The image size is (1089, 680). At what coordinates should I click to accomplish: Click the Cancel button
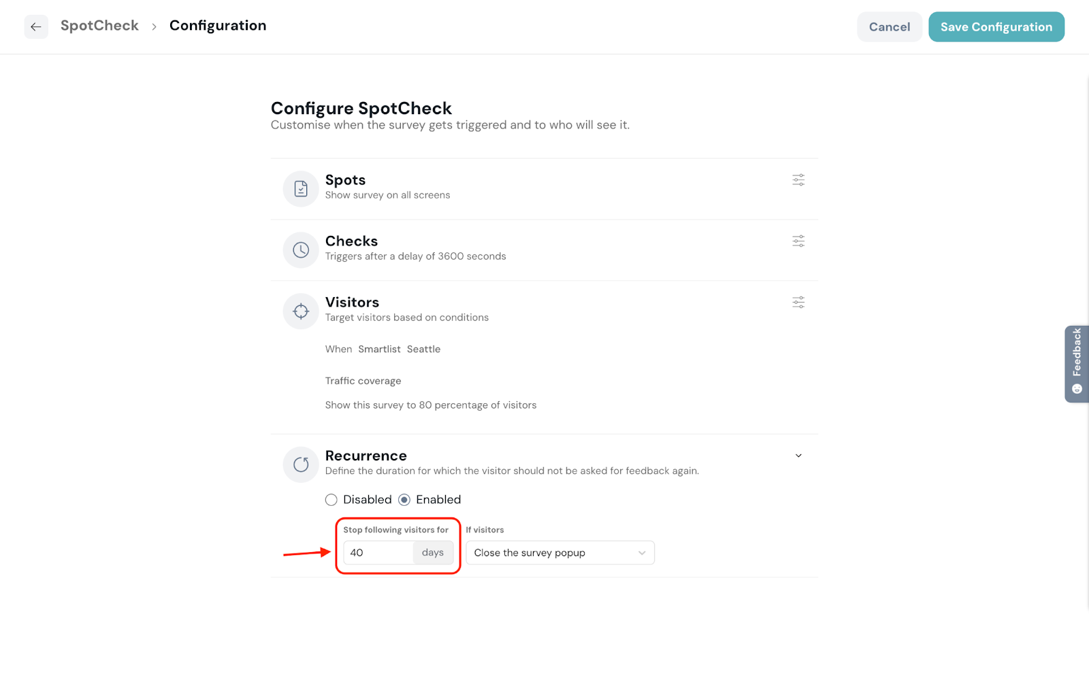click(889, 27)
